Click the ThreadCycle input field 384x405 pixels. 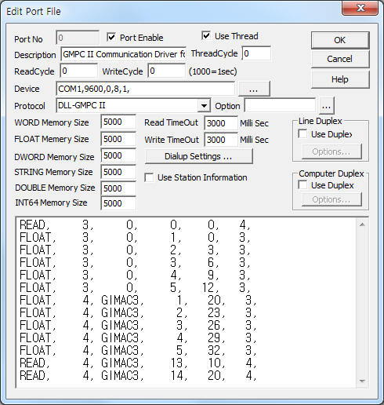(x=256, y=53)
